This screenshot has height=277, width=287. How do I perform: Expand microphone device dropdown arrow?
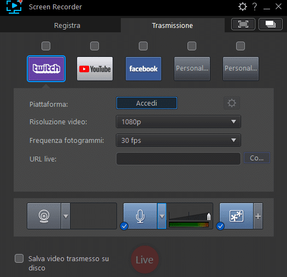pos(162,216)
